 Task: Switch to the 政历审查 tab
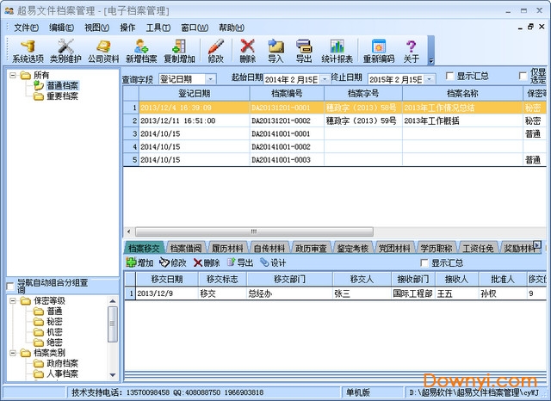(x=312, y=248)
